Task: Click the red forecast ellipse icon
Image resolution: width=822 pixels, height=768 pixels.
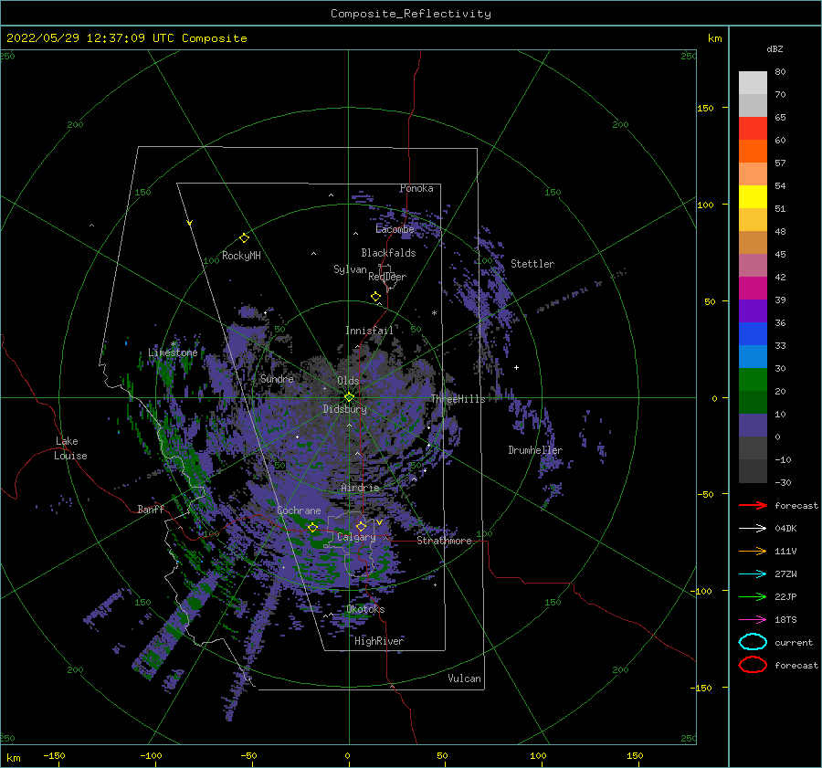Action: tap(753, 665)
